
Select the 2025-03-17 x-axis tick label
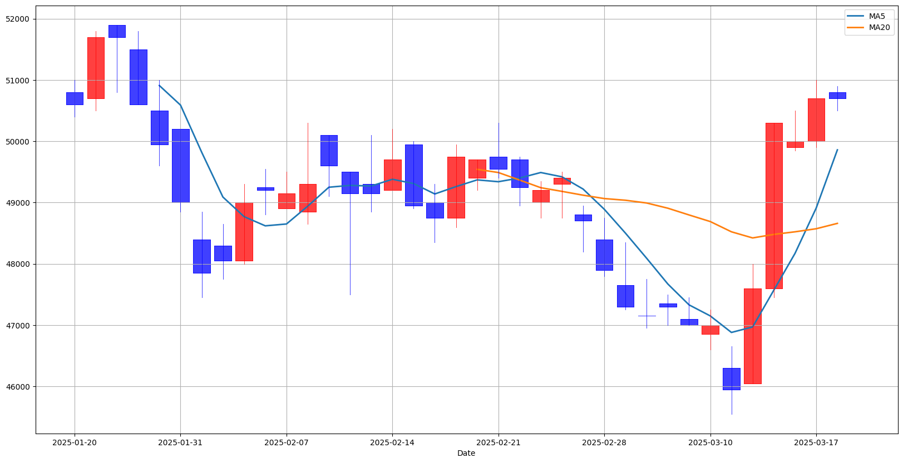pyautogui.click(x=816, y=442)
